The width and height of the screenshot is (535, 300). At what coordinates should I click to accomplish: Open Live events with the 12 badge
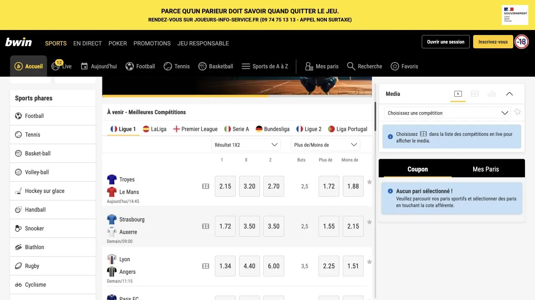(61, 66)
